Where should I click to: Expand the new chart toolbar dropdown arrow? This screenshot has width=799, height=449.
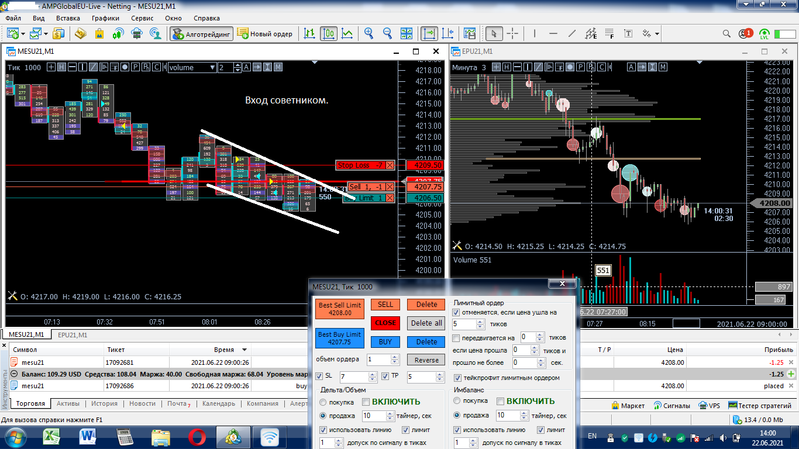[x=23, y=34]
